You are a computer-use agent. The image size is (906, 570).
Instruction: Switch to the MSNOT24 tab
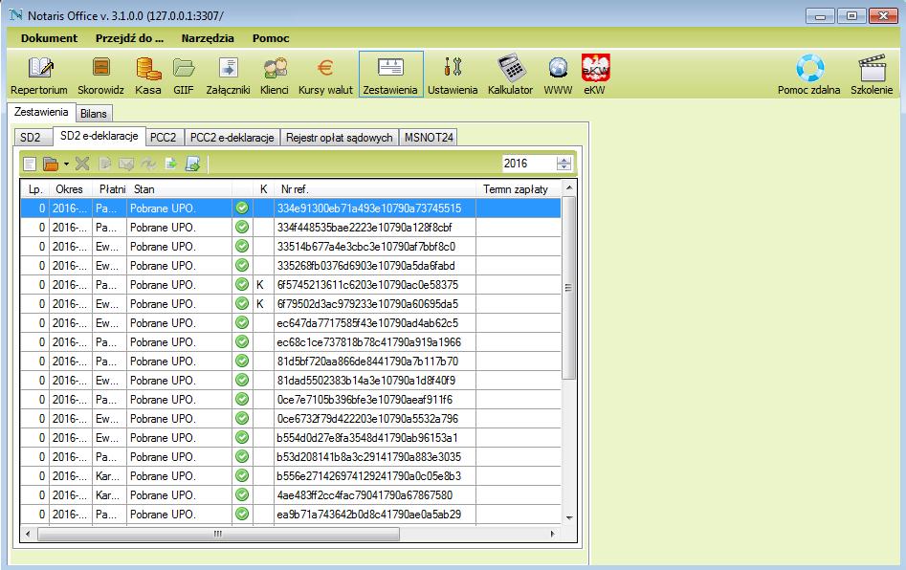[429, 138]
